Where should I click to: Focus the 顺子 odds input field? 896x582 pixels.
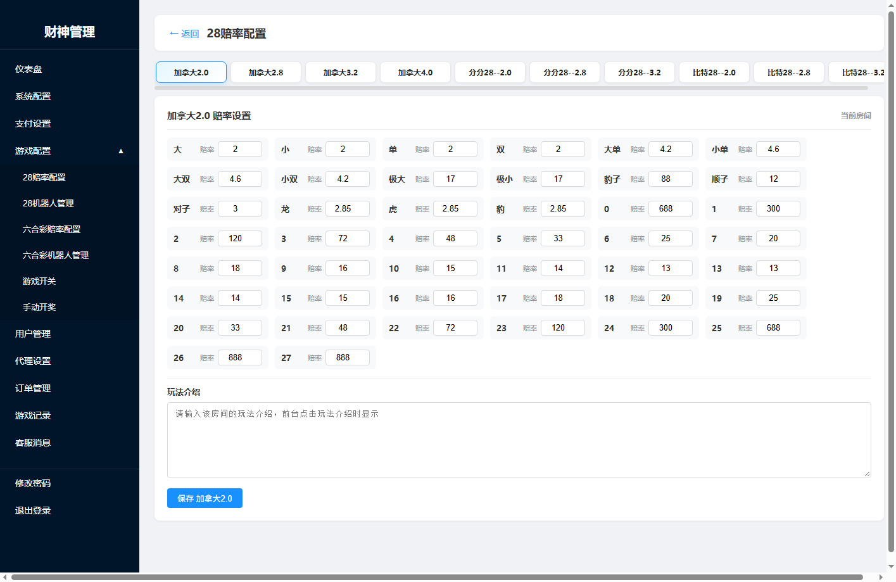778,179
